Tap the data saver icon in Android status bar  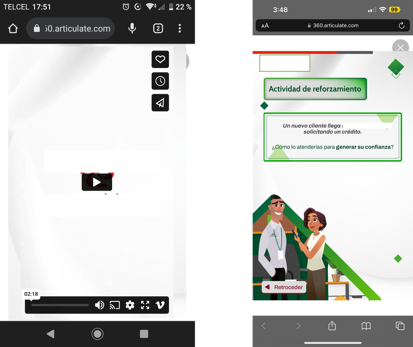137,7
